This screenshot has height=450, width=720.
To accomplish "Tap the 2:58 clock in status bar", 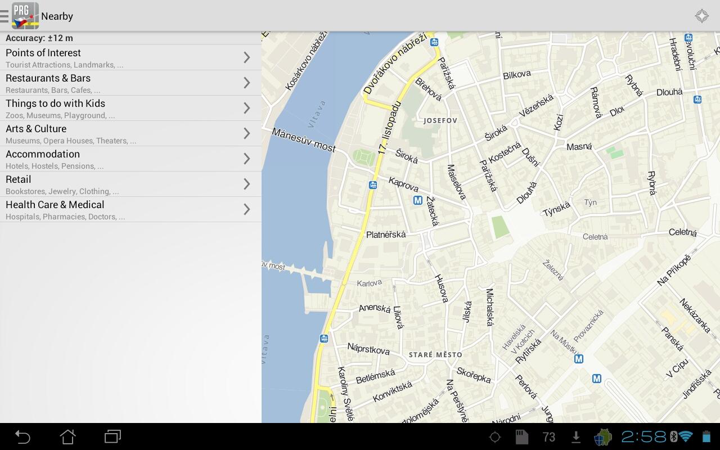I will pos(643,436).
